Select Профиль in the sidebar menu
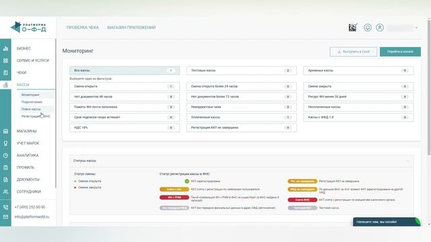431x242 pixels. click(26, 167)
